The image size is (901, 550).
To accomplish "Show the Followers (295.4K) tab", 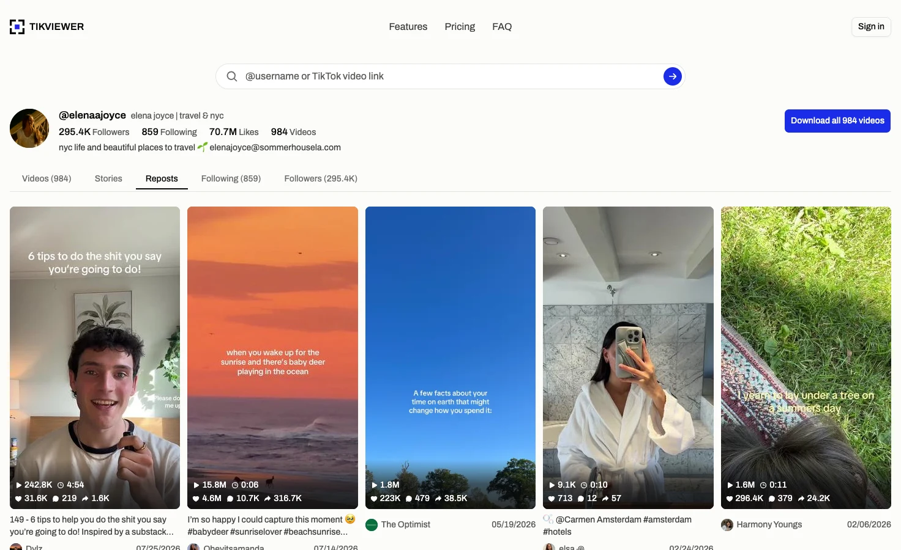I will pos(321,178).
